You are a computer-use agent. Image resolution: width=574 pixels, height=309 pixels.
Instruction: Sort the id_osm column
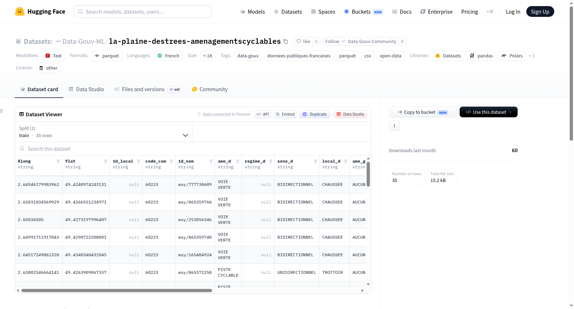211,161
